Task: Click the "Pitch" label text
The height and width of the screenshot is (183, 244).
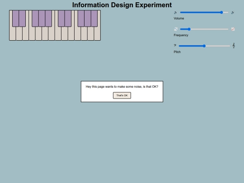Action: [177, 52]
